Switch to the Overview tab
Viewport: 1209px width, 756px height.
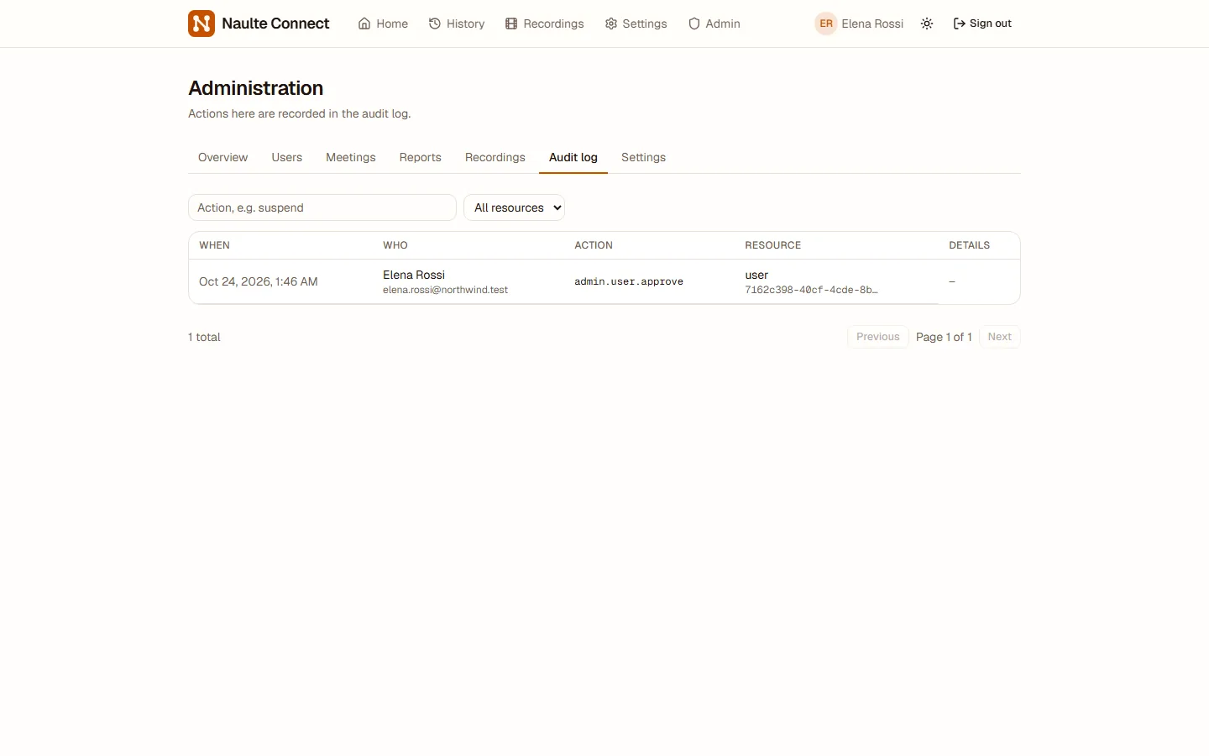point(222,157)
